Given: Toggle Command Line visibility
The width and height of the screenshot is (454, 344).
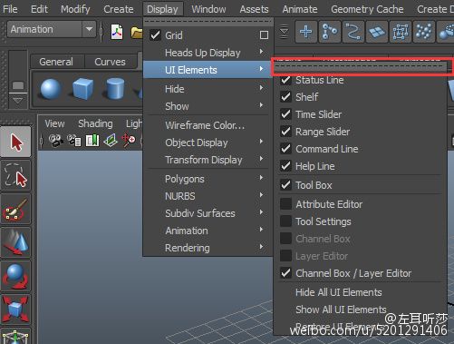Looking at the screenshot, I should tap(285, 149).
